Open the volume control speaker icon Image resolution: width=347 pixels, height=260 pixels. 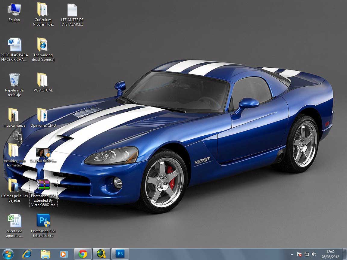(314, 254)
